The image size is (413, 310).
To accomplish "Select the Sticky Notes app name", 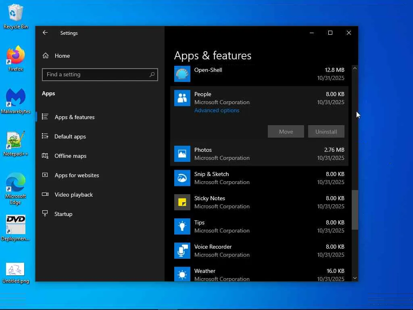I will [x=210, y=198].
